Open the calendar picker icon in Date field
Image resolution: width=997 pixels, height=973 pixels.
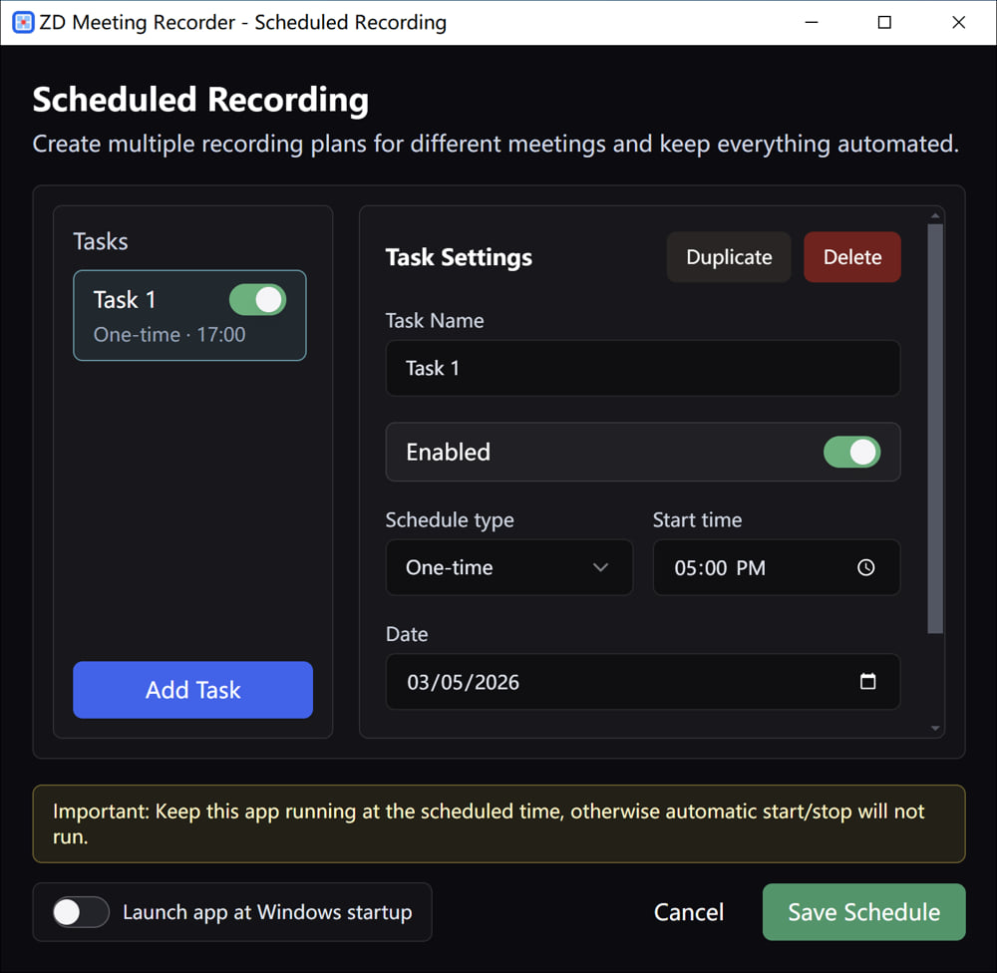point(867,682)
